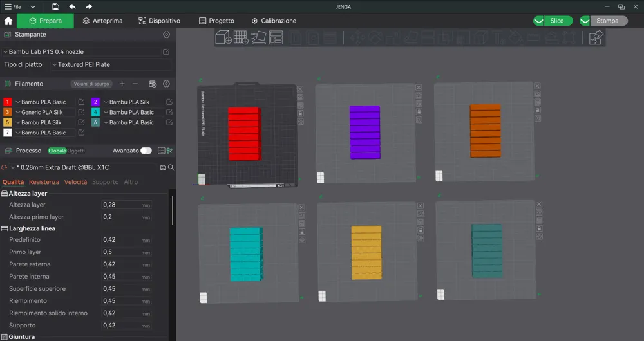Edit filament 1 Bambu PLA Basic preset
Image resolution: width=644 pixels, height=341 pixels.
coord(81,102)
